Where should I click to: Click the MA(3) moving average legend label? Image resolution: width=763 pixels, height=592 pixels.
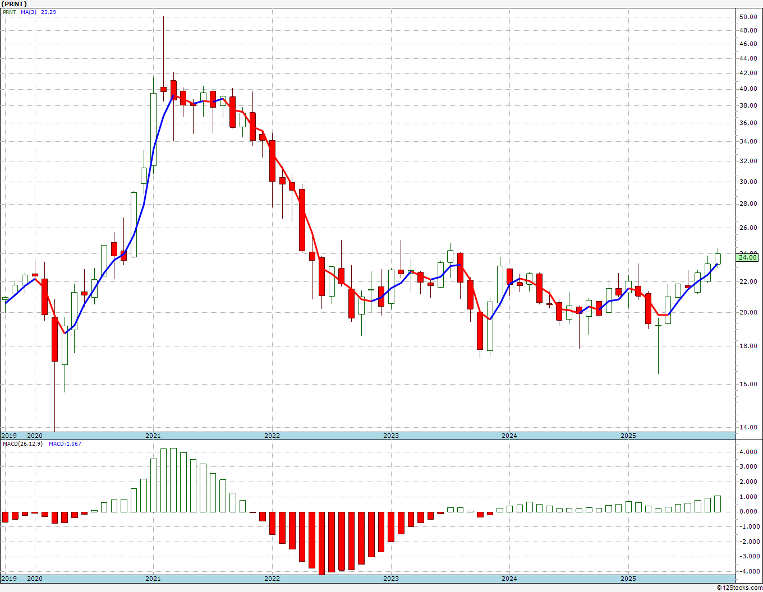(30, 12)
